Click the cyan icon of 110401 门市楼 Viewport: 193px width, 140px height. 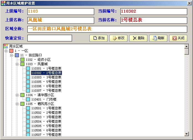click(28, 99)
